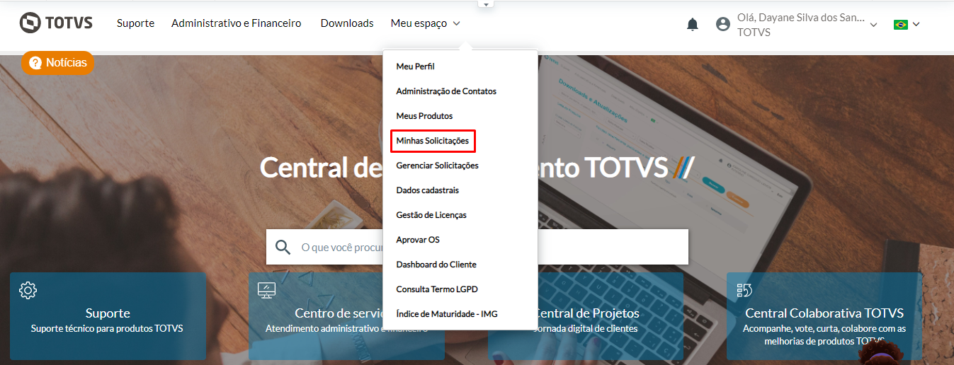This screenshot has height=365, width=954.
Task: Open the notifications bell
Action: coord(693,24)
